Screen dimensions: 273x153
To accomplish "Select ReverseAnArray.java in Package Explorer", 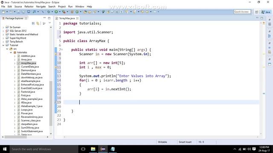I will coord(32,117).
